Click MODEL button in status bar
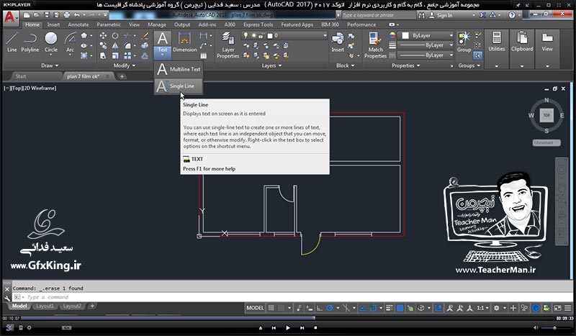 [x=255, y=308]
